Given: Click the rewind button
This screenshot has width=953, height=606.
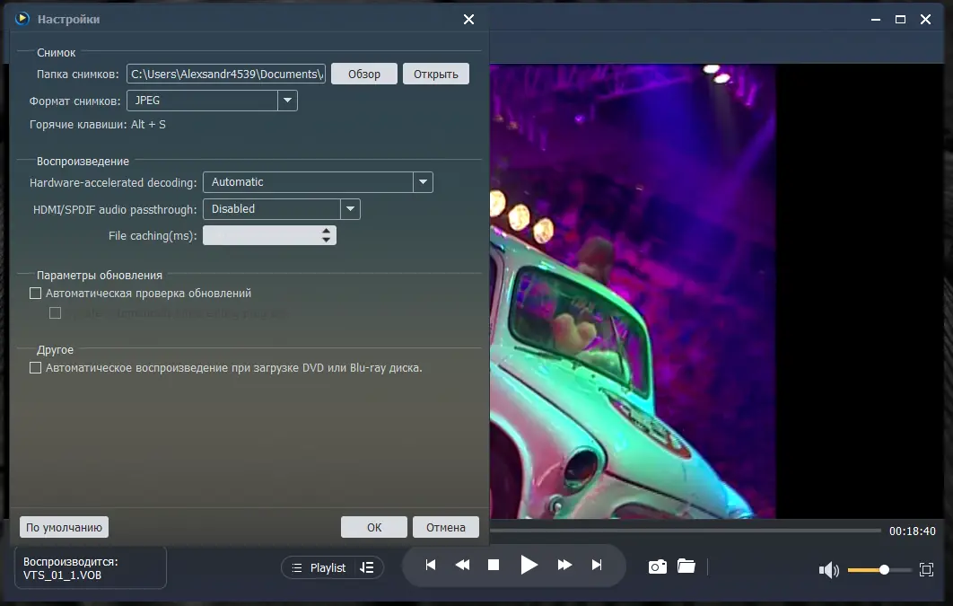Looking at the screenshot, I should click(x=462, y=565).
